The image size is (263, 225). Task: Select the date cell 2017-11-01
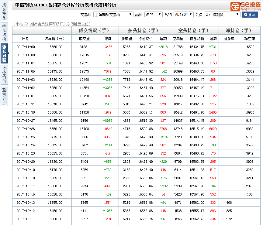[x=26, y=96]
